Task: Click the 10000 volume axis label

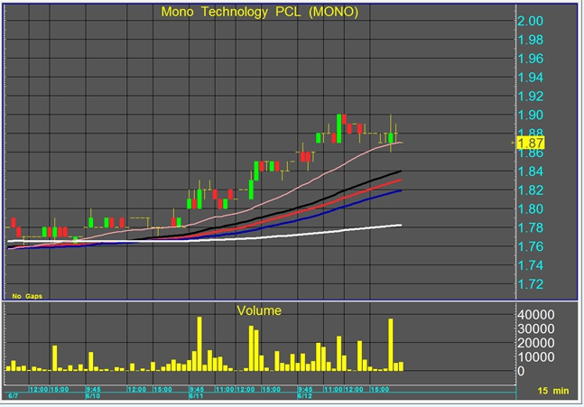Action: click(535, 357)
